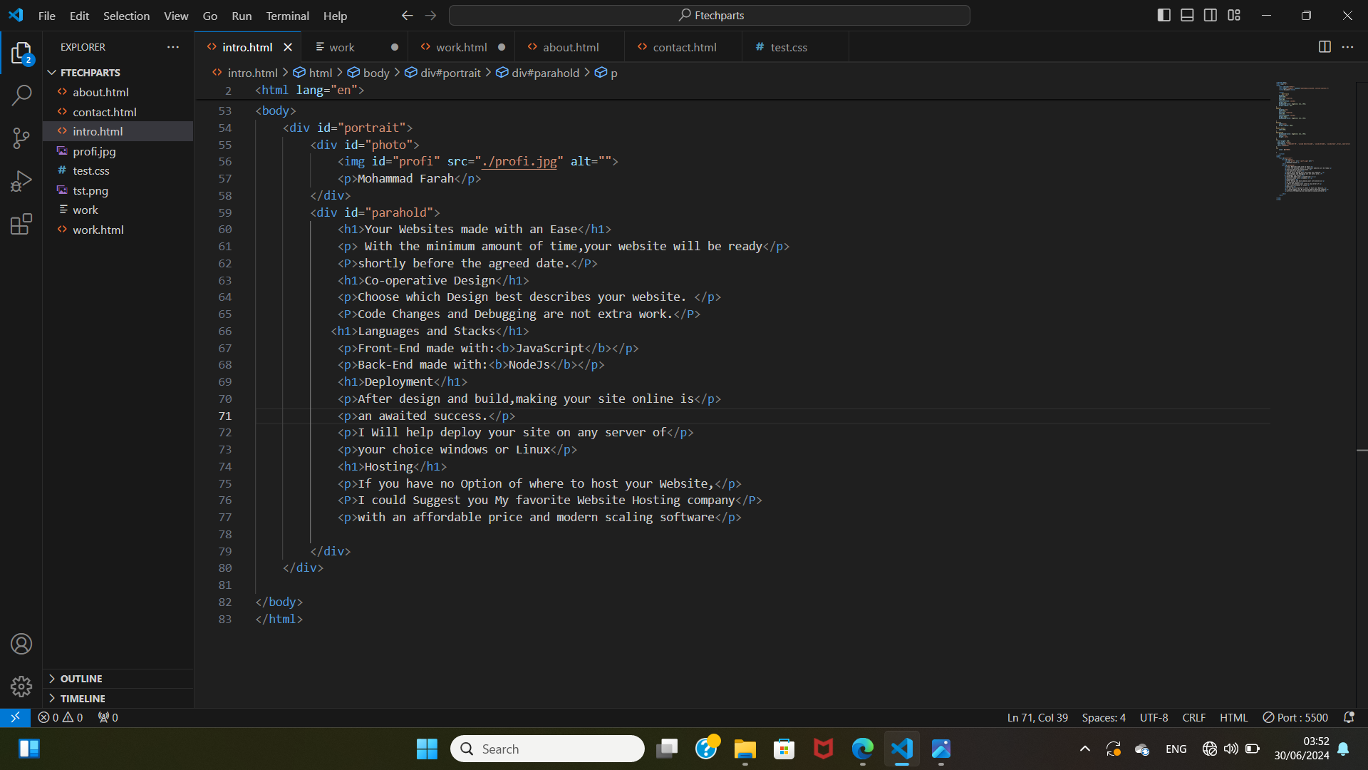Toggle the bottom panel visibility
Viewport: 1368px width, 770px height.
click(1187, 15)
